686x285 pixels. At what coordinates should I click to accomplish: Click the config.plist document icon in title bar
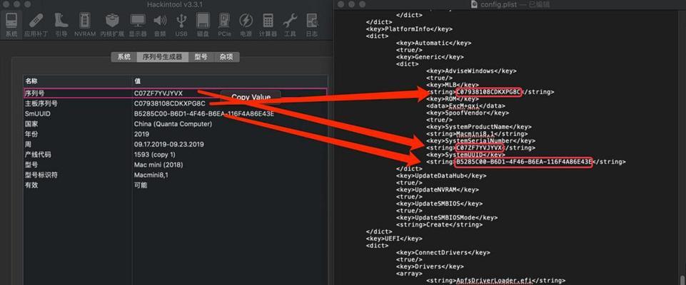click(474, 4)
